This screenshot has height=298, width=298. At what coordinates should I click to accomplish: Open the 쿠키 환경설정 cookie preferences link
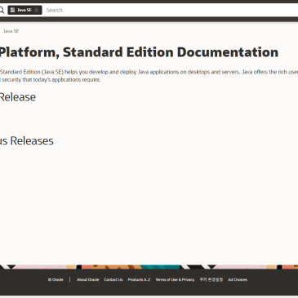point(211,279)
